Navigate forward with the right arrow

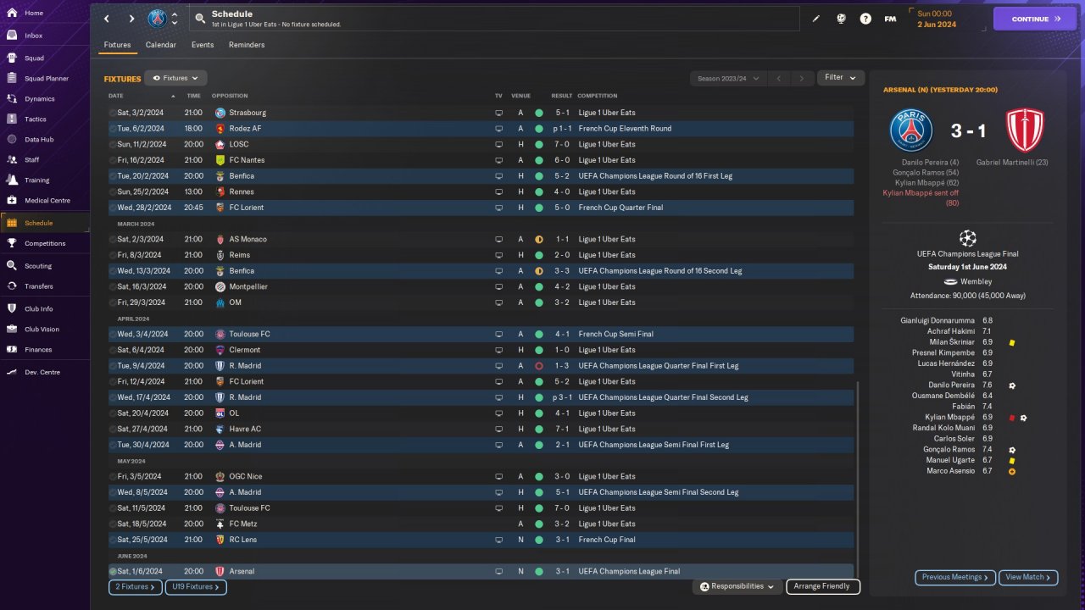(x=131, y=19)
